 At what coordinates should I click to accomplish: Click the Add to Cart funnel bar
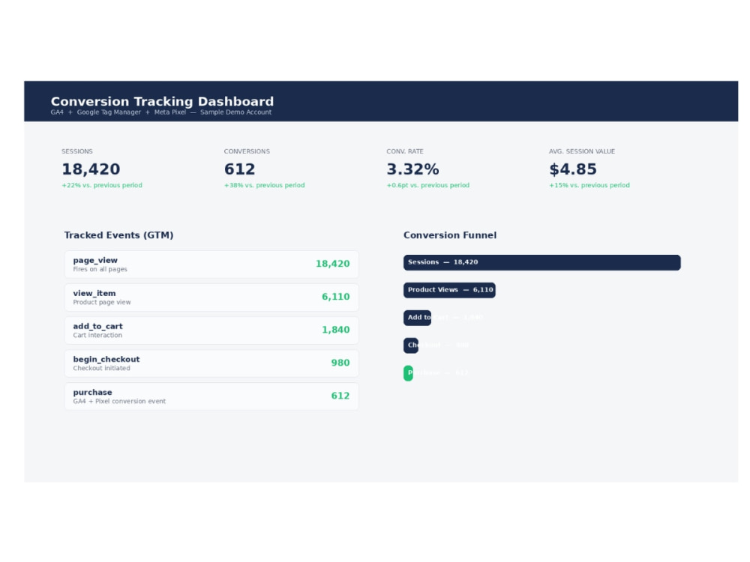[417, 318]
